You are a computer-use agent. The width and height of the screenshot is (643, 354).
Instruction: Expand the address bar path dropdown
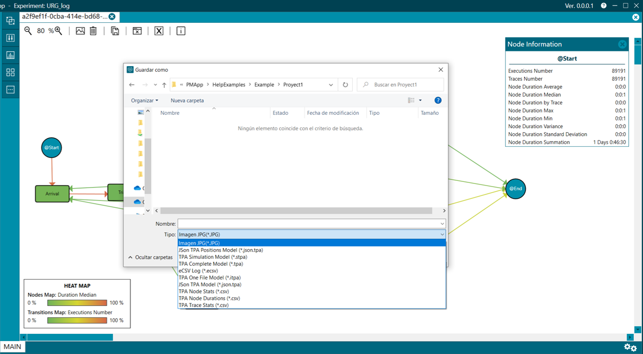pos(331,85)
